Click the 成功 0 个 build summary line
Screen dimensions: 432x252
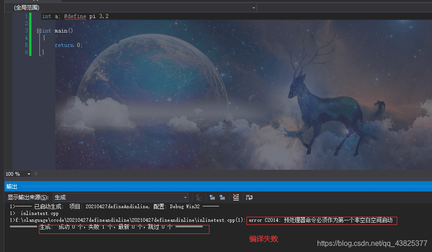[106, 227]
